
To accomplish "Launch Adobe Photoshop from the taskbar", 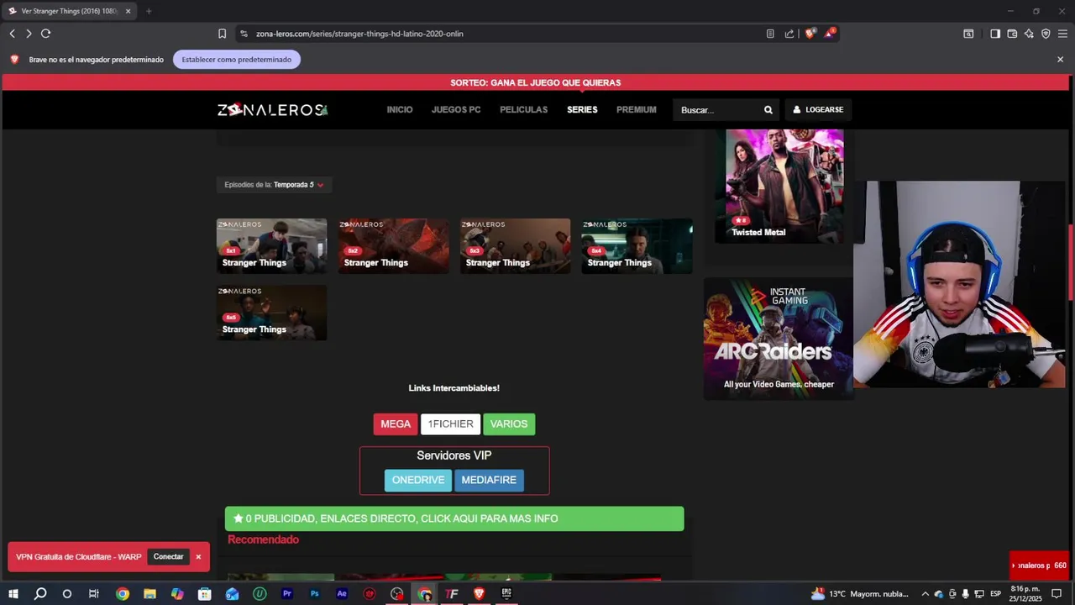I will pos(314,594).
